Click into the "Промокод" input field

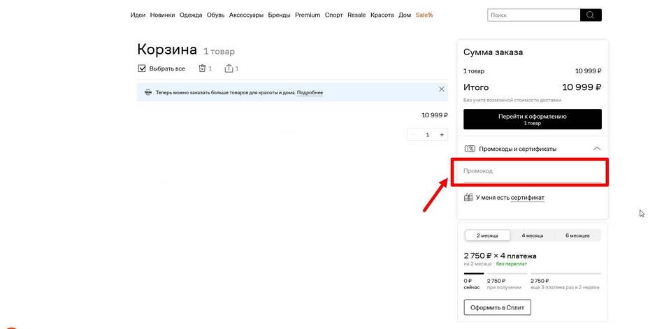point(531,171)
